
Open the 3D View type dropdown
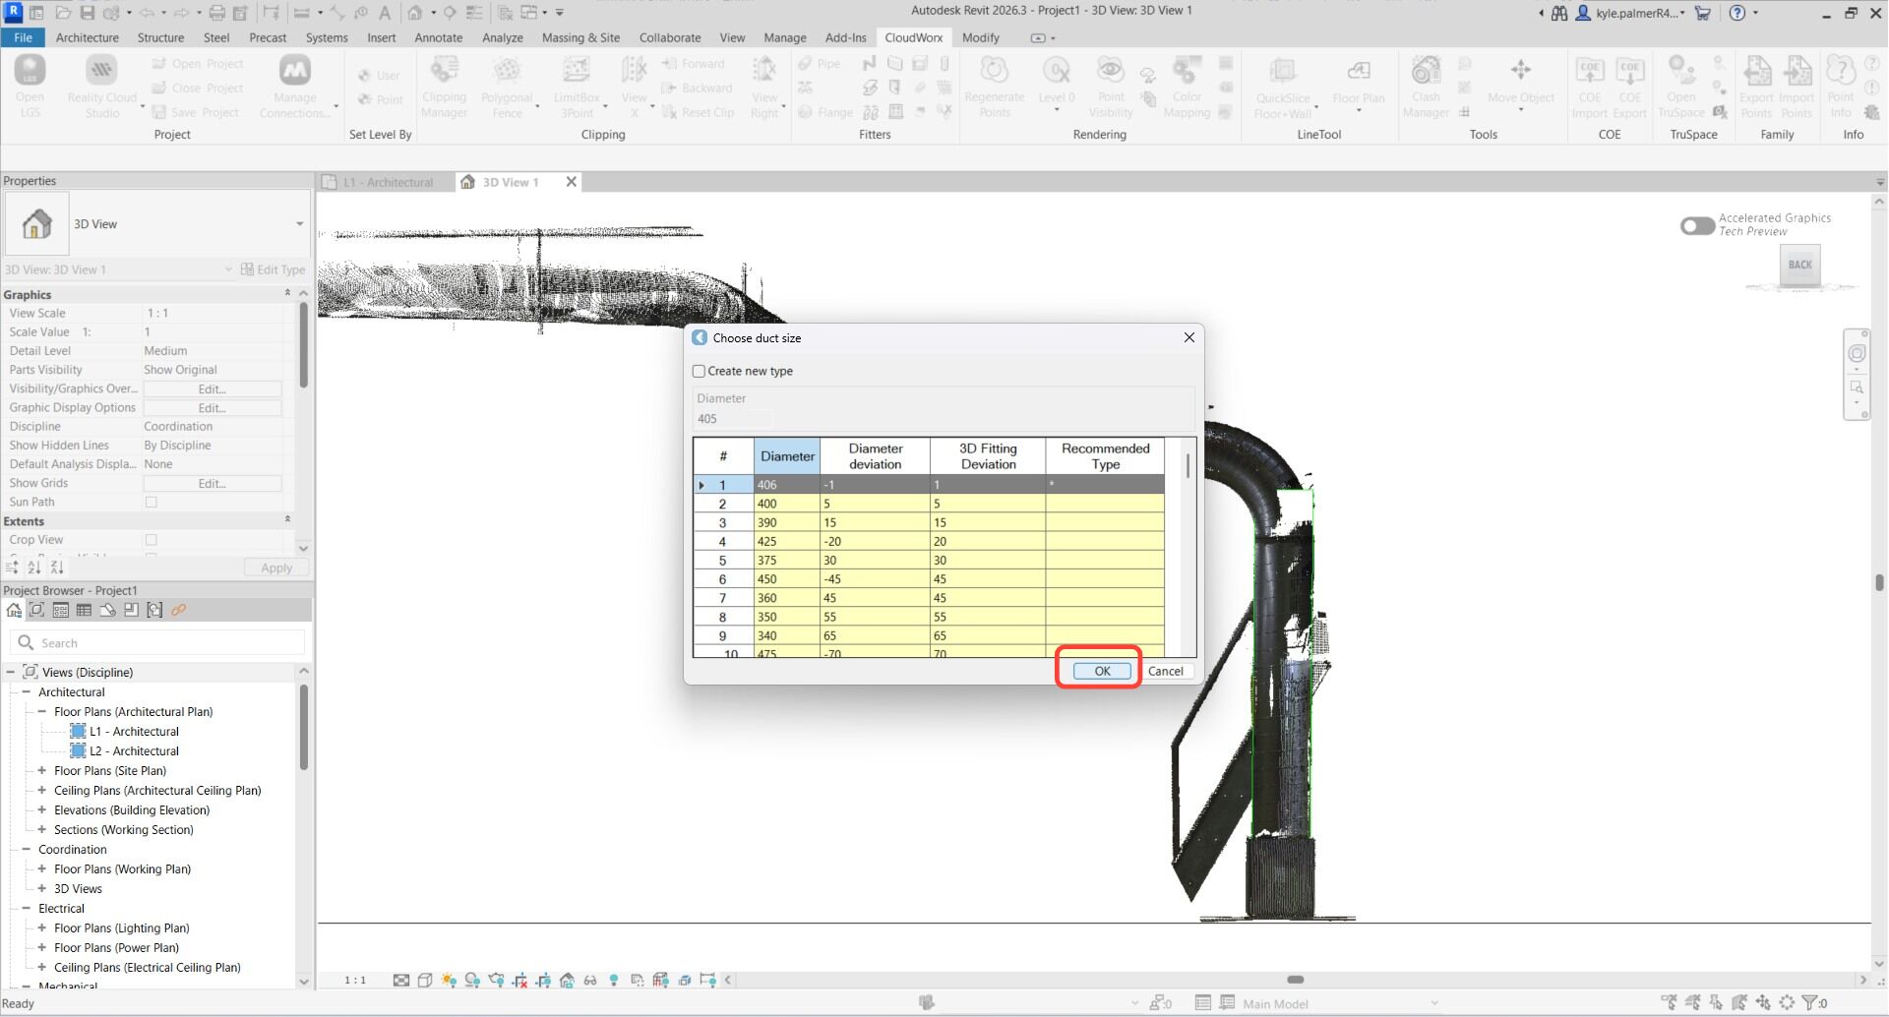(299, 224)
